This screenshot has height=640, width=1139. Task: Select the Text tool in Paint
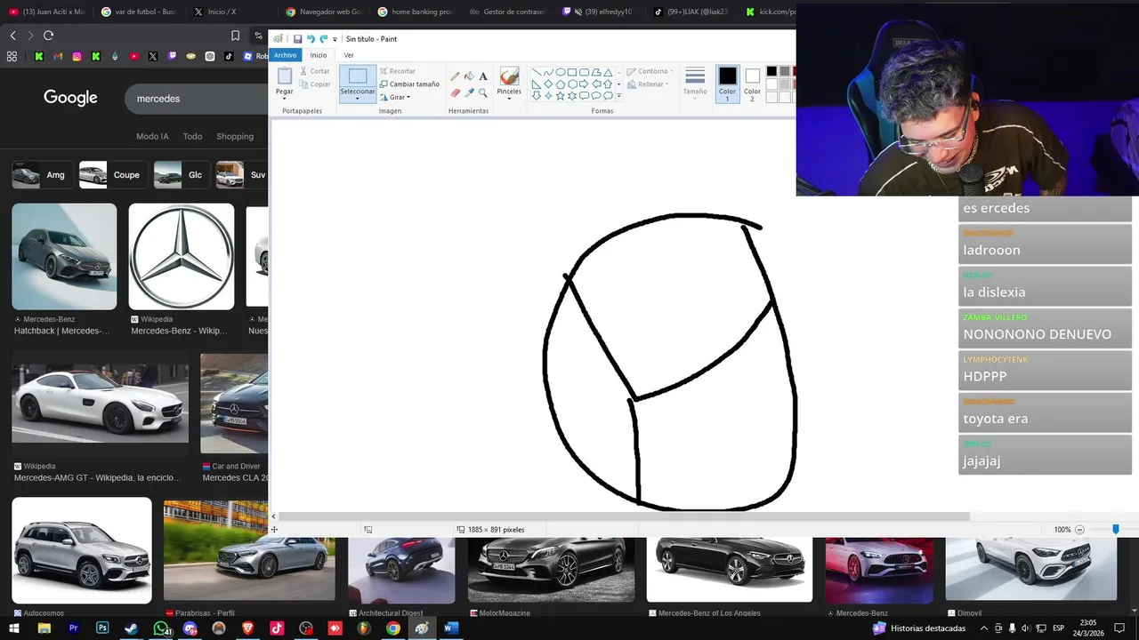coord(483,76)
